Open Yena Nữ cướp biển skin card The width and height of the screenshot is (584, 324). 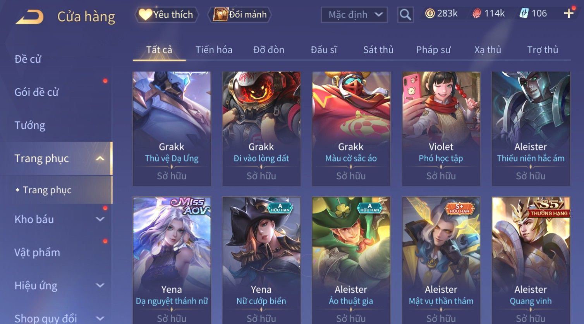[x=261, y=261]
